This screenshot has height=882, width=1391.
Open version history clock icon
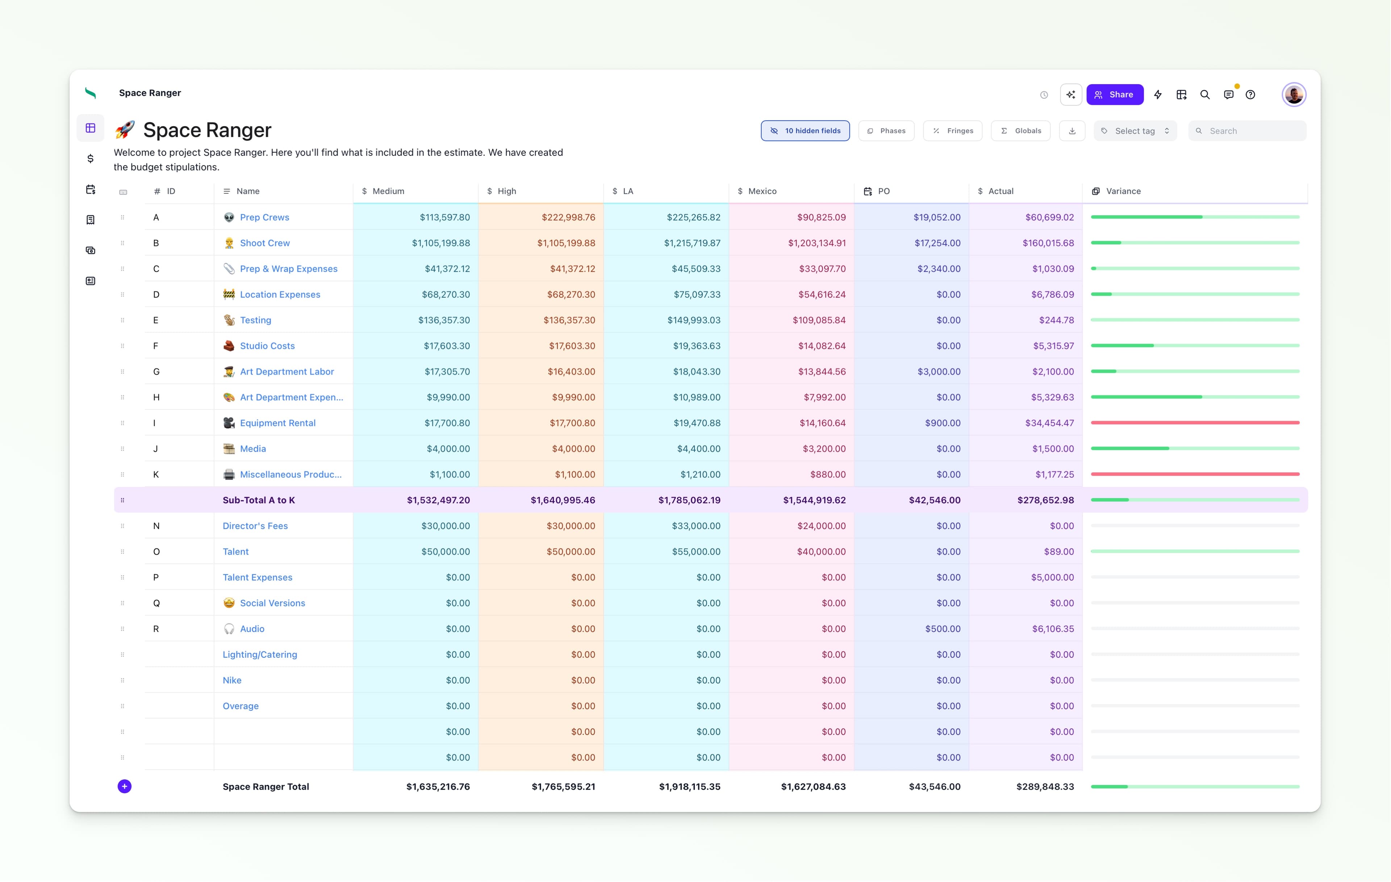(x=1044, y=95)
